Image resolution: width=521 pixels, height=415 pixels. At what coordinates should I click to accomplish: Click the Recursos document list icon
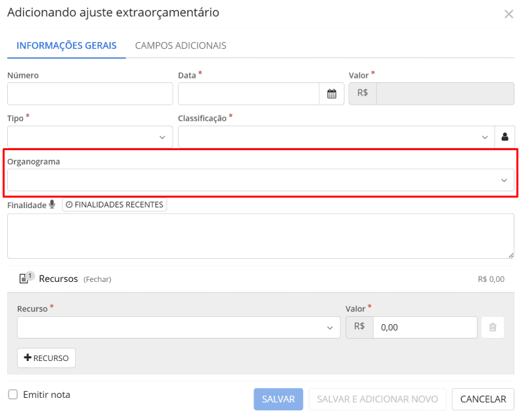point(24,279)
